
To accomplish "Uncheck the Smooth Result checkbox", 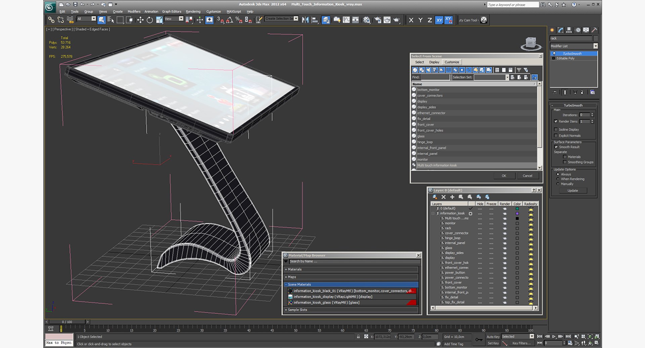I will (556, 147).
